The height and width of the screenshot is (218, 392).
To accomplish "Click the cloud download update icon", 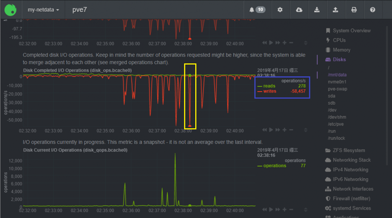I will 299,10.
